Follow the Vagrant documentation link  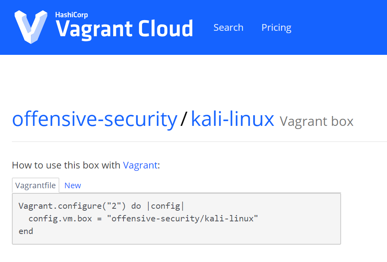pos(140,165)
